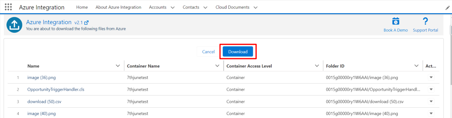
Task: Open the Contacts tab
Action: pos(191,7)
